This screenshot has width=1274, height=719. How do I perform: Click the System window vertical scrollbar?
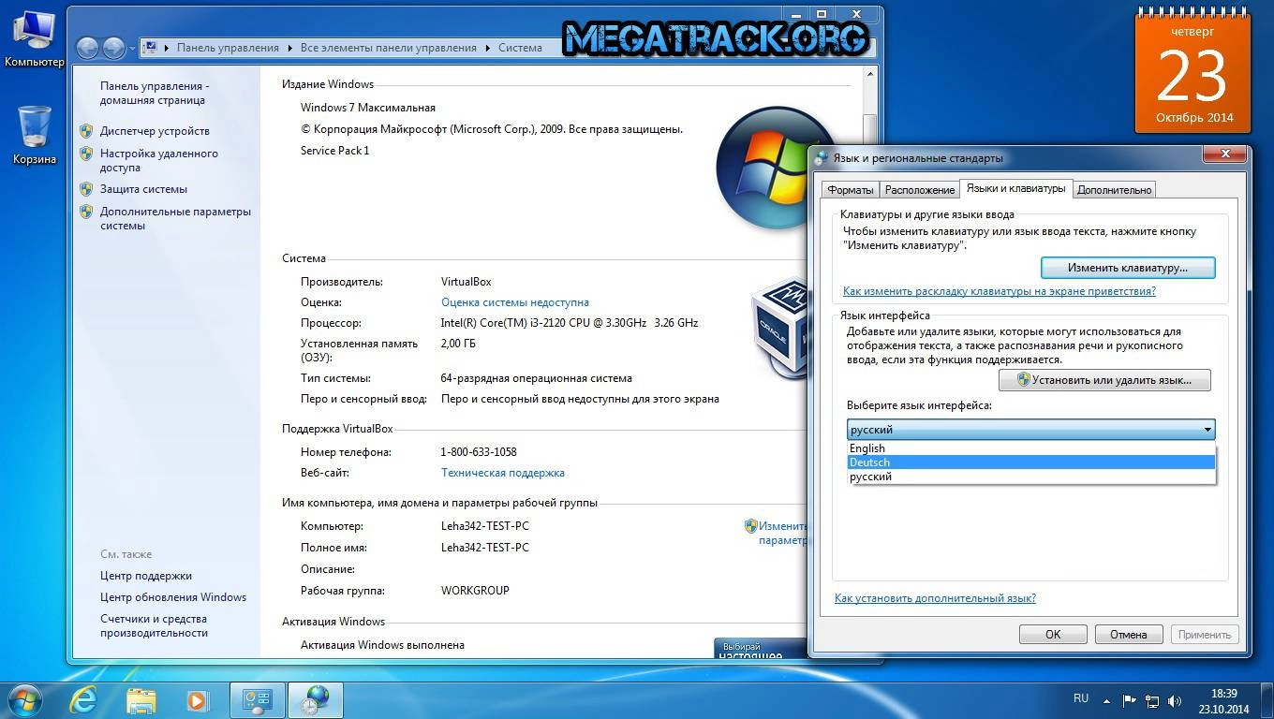pos(870,360)
